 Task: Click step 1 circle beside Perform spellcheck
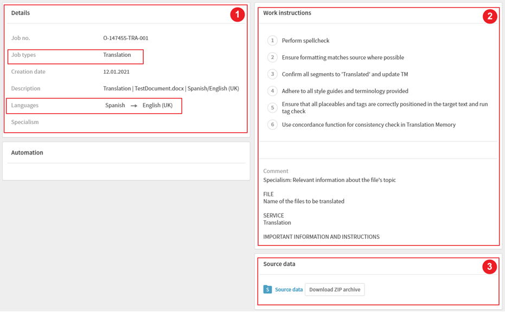click(x=272, y=41)
